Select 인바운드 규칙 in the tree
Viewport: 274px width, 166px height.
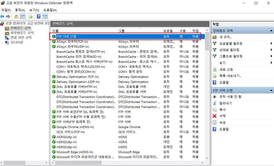[x=20, y=28]
